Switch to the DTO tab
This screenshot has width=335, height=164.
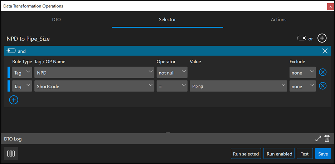[x=57, y=20]
